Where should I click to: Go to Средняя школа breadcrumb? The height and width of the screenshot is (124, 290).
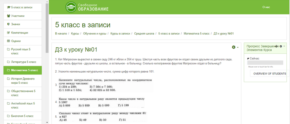[x=144, y=34]
